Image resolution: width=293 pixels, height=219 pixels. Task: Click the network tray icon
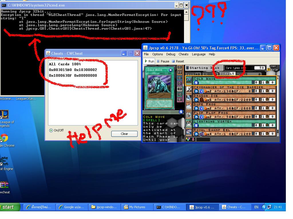pyautogui.click(x=269, y=207)
